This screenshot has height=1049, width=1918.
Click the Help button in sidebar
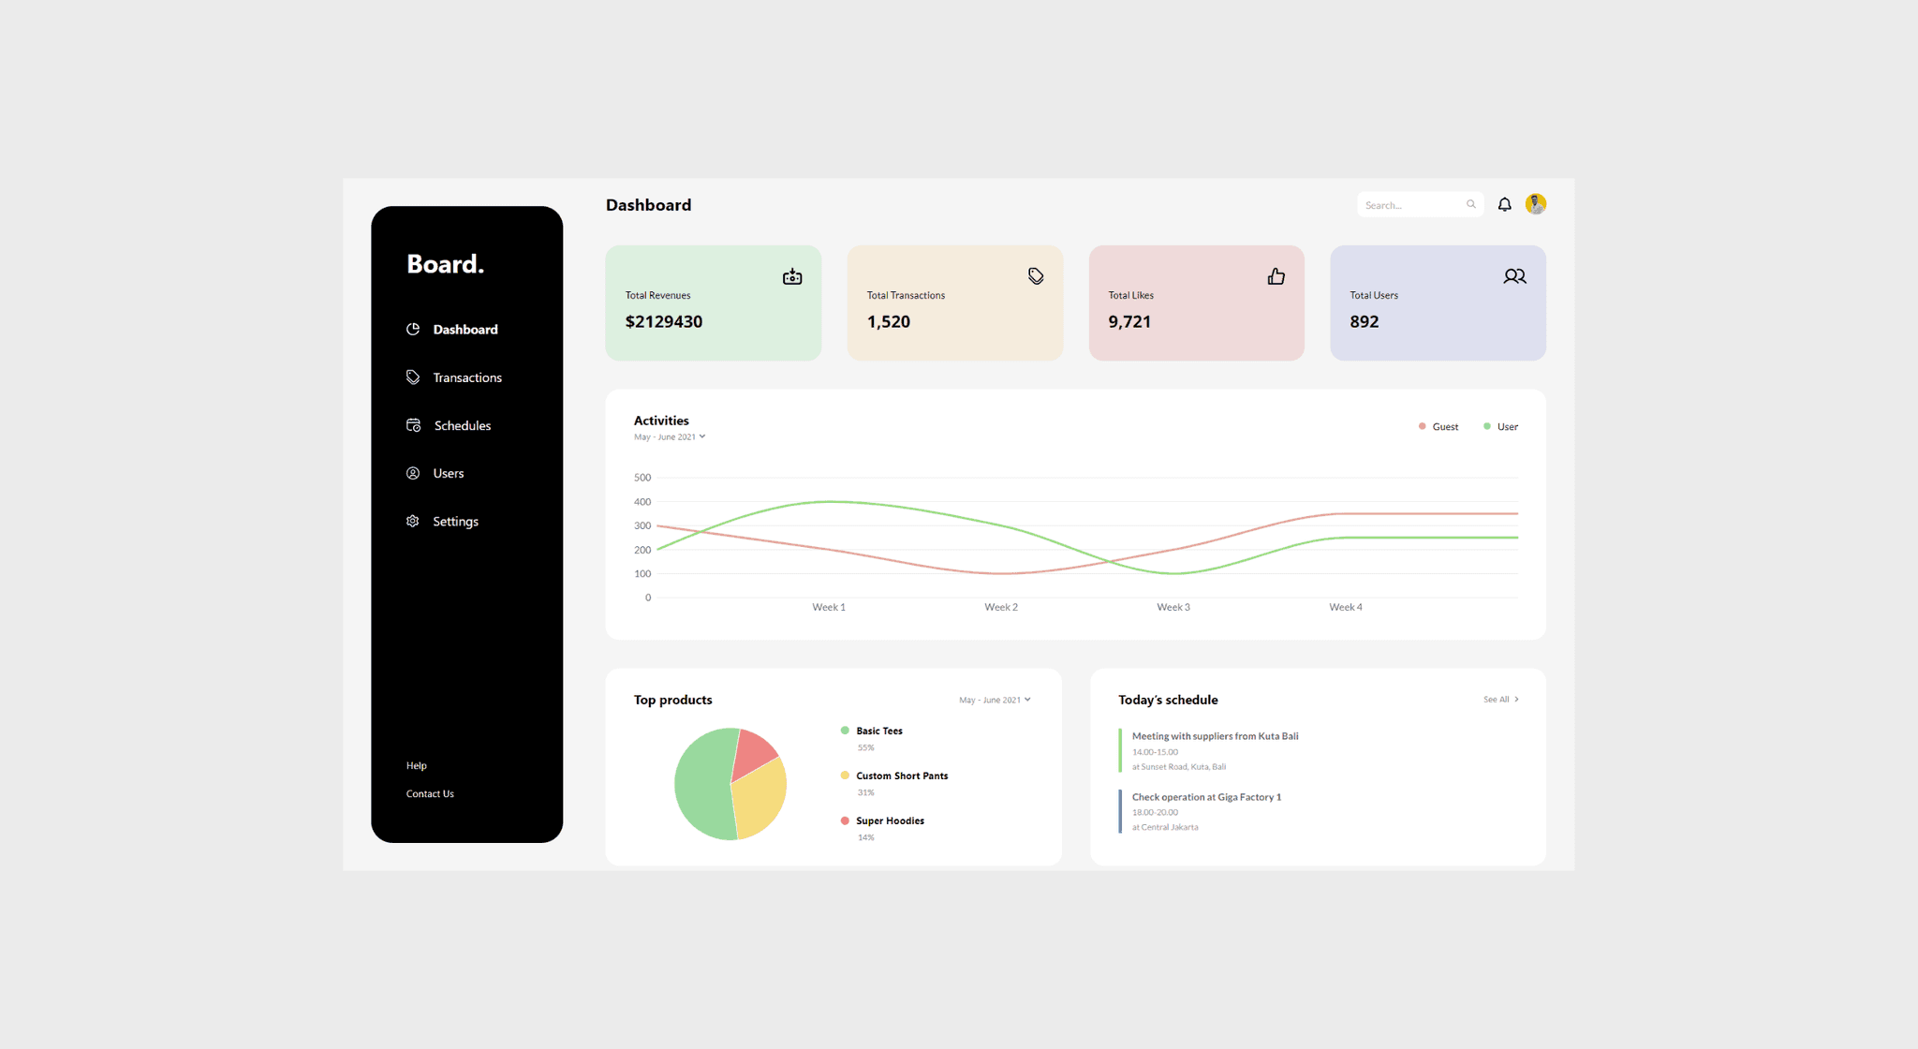coord(416,765)
